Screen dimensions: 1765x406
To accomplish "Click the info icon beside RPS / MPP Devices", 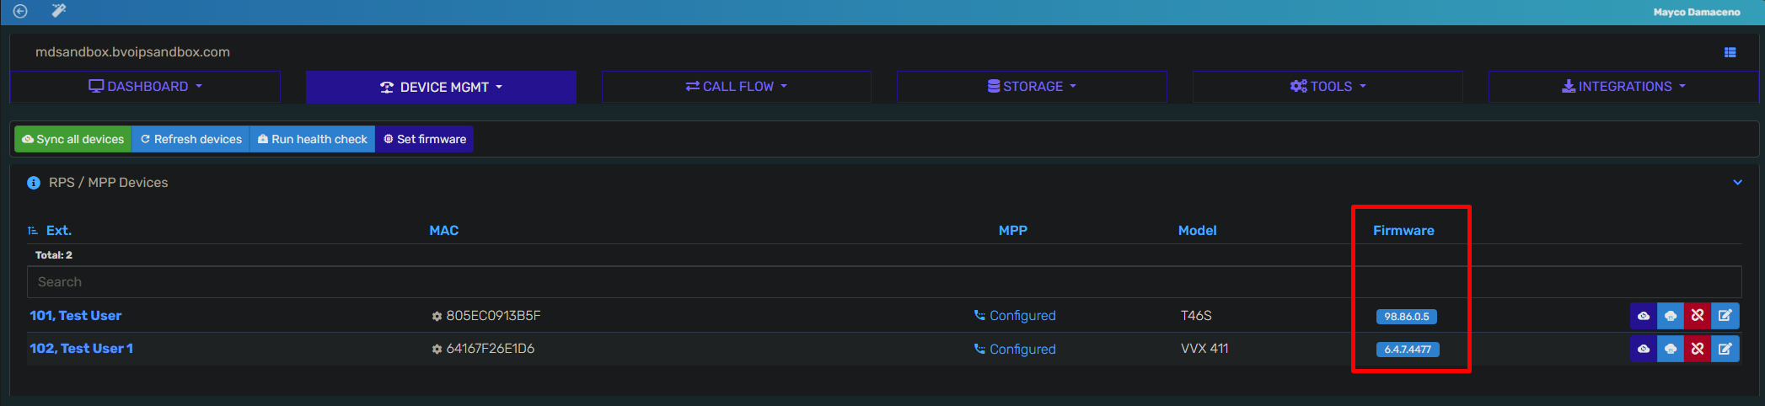I will click(x=34, y=183).
